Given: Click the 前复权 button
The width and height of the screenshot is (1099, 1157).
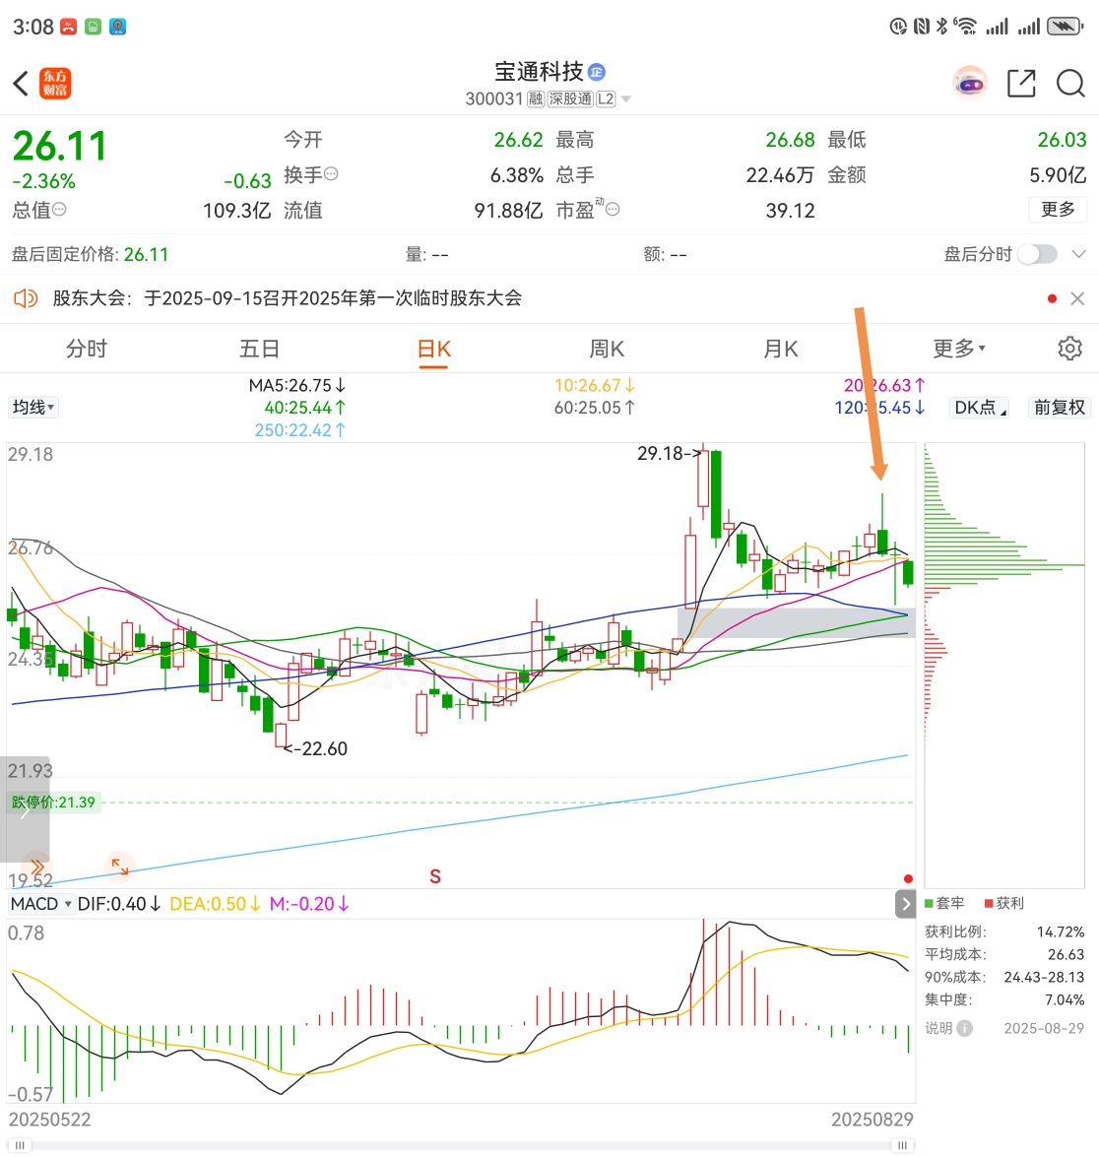Looking at the screenshot, I should [x=1060, y=408].
